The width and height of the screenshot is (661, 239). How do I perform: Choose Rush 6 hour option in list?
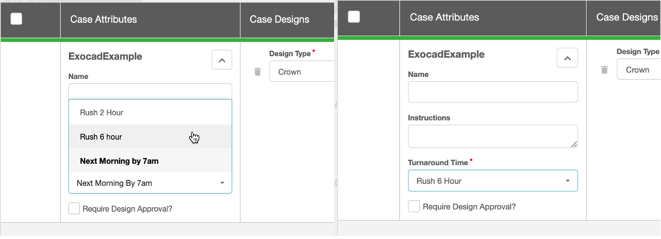point(150,136)
